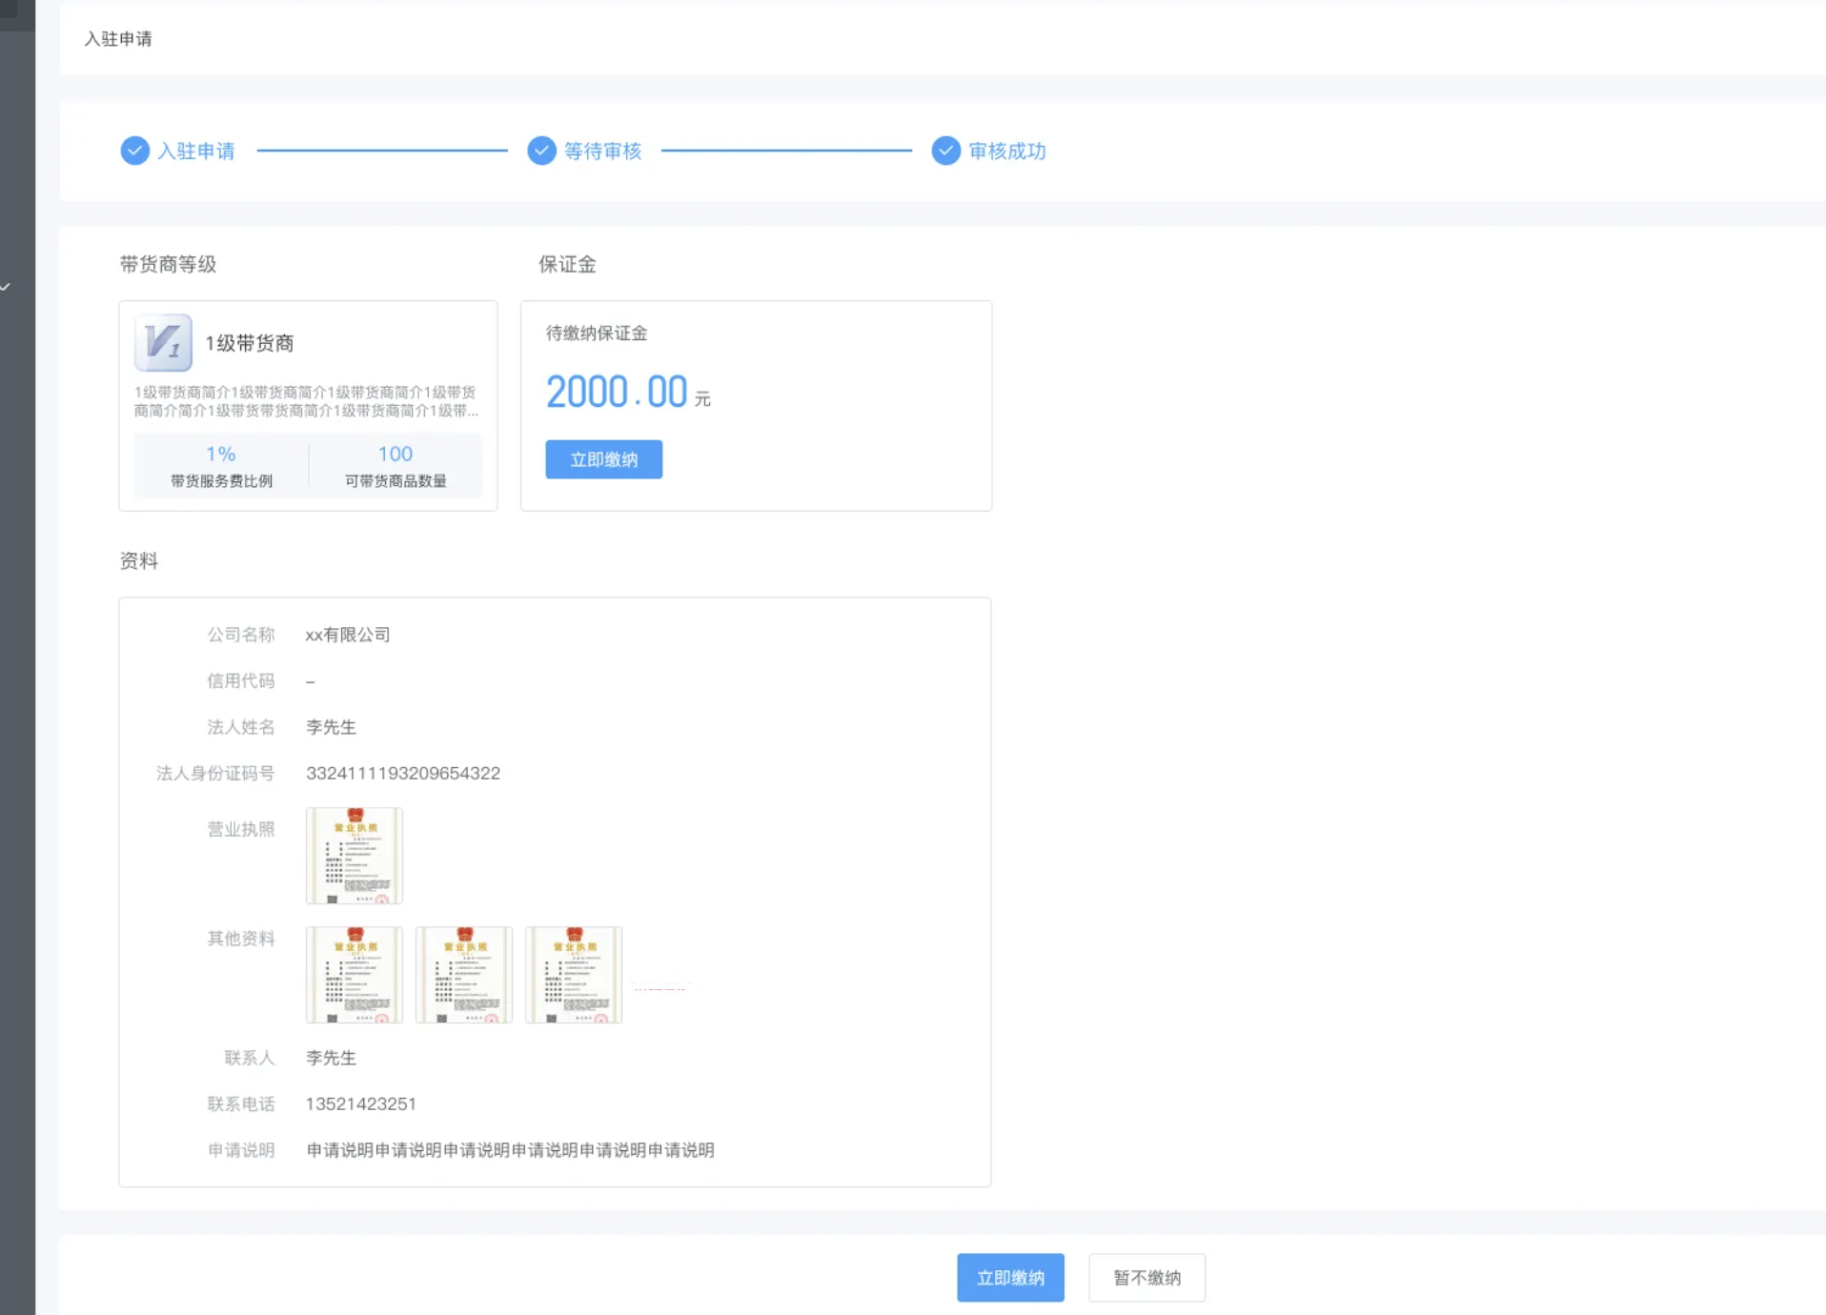Viewport: 1826px width, 1315px height.
Task: Select the 审核成功 step label
Action: tap(1007, 151)
